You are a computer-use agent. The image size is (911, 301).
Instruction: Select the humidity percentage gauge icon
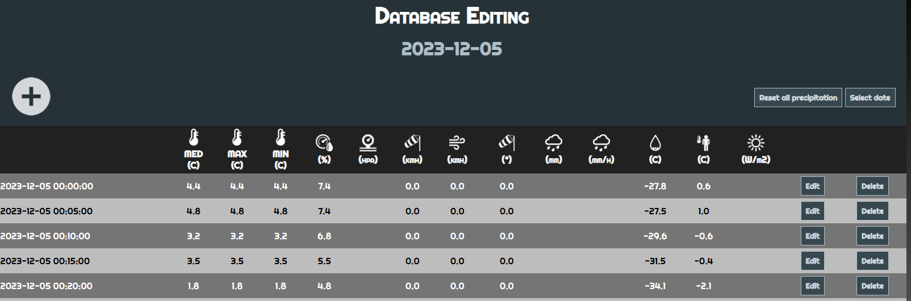pyautogui.click(x=324, y=143)
